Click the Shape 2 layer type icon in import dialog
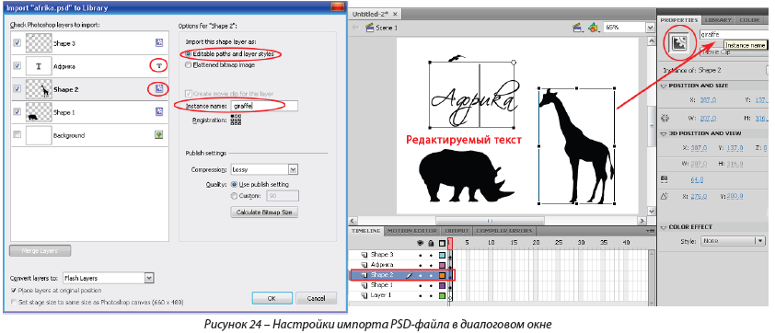775x333 pixels. [159, 89]
